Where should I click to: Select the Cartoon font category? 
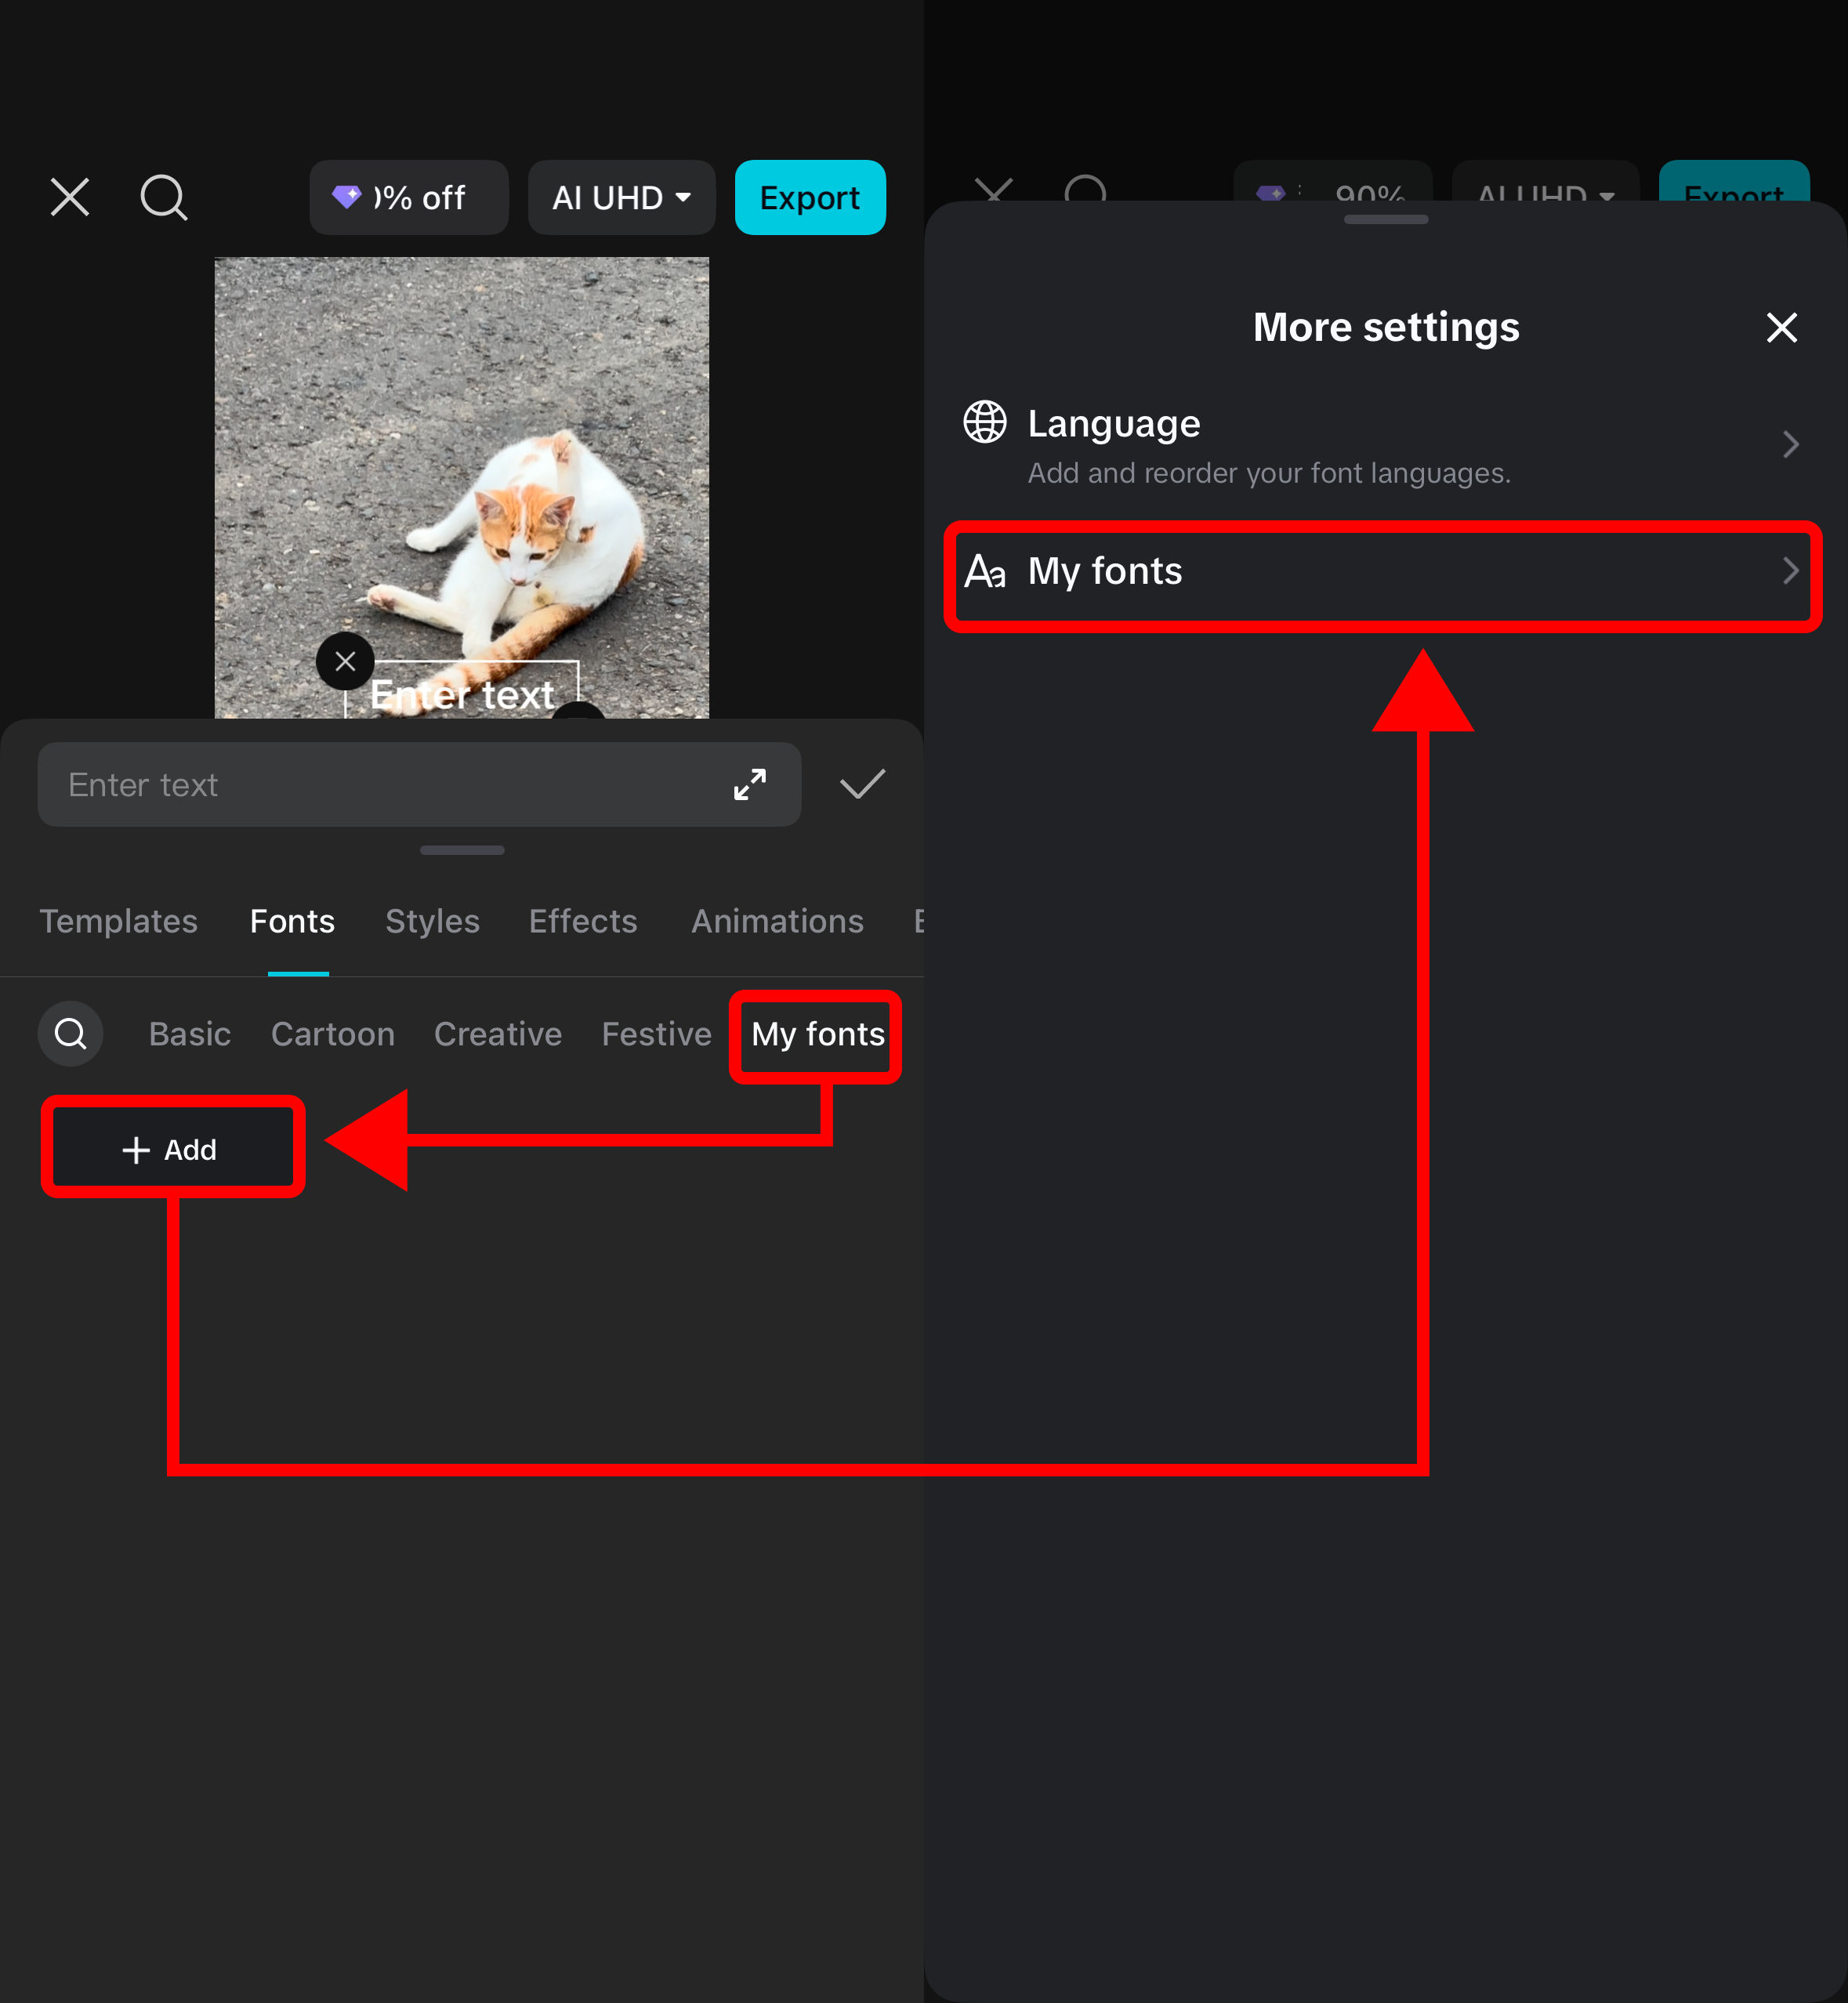click(x=333, y=1034)
